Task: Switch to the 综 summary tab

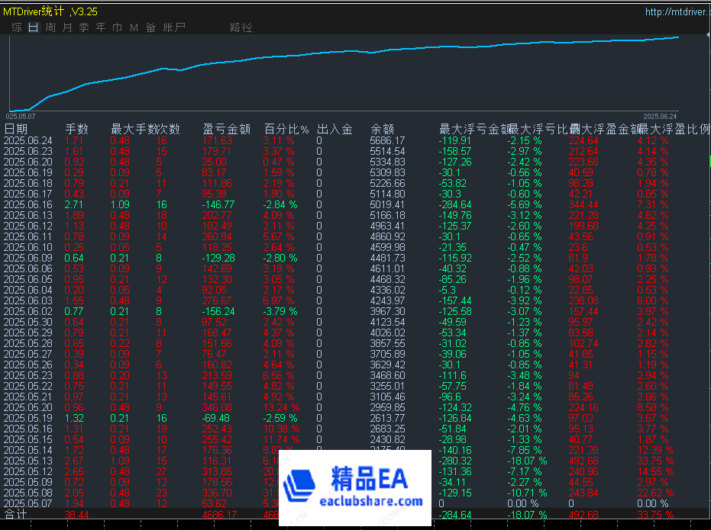Action: coord(17,27)
